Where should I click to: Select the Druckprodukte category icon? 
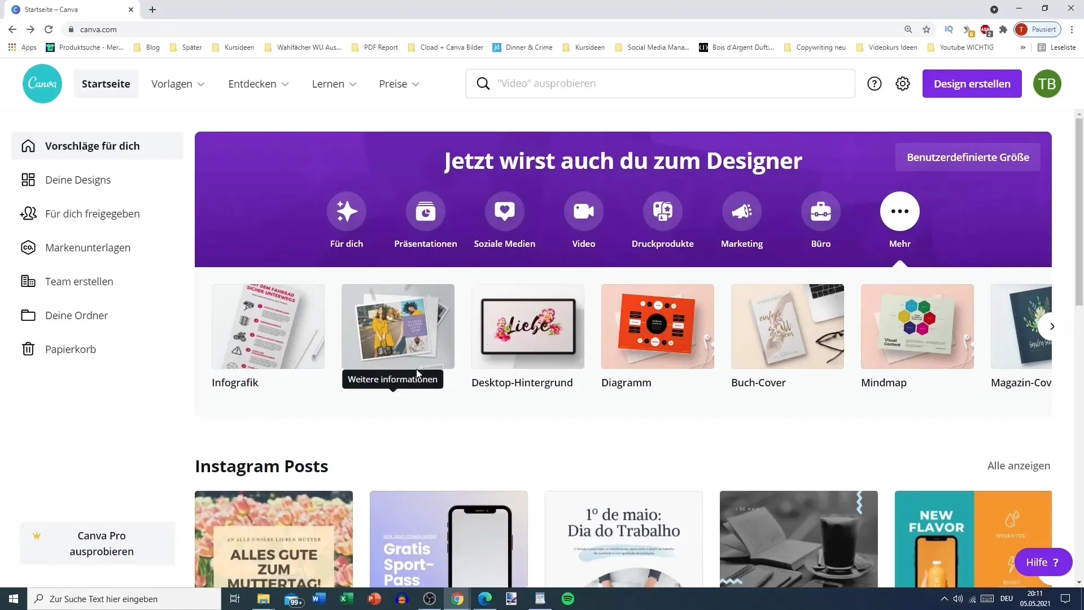(x=663, y=211)
